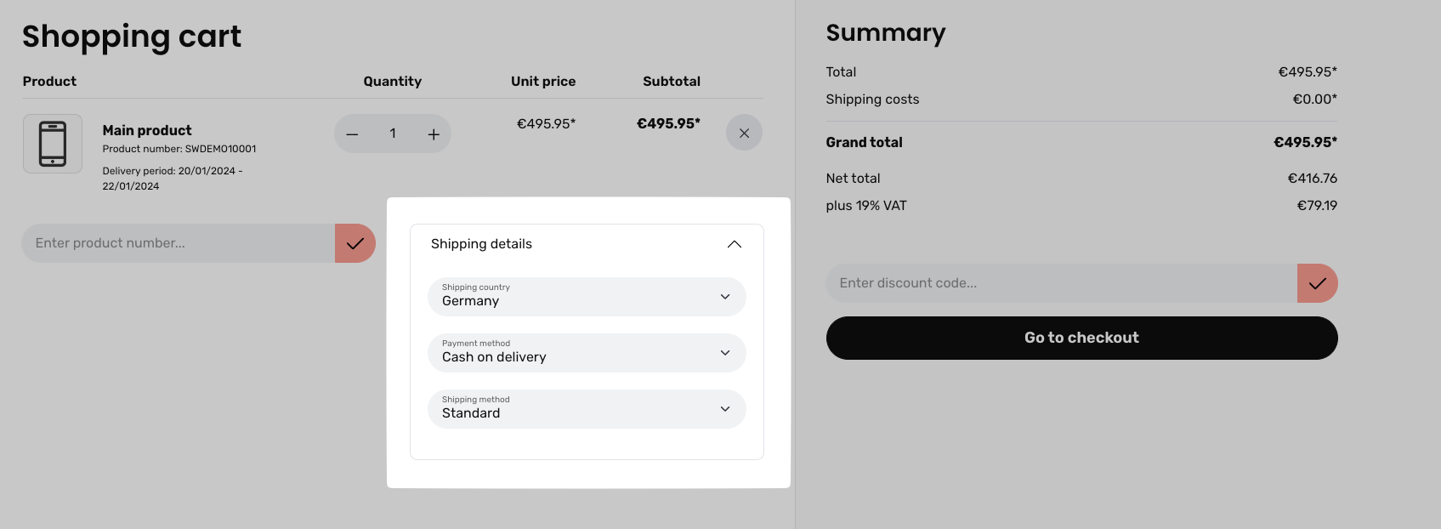Image resolution: width=1441 pixels, height=529 pixels.
Task: Open the Shipping method dropdown
Action: point(587,409)
